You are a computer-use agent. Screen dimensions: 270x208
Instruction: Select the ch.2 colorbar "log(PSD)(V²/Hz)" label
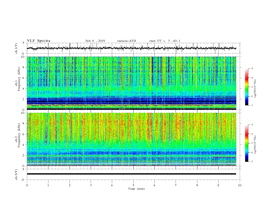click(x=255, y=145)
